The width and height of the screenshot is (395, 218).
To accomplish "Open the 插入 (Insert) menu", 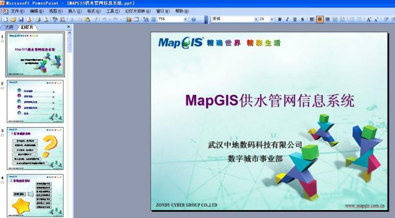I will coord(75,11).
